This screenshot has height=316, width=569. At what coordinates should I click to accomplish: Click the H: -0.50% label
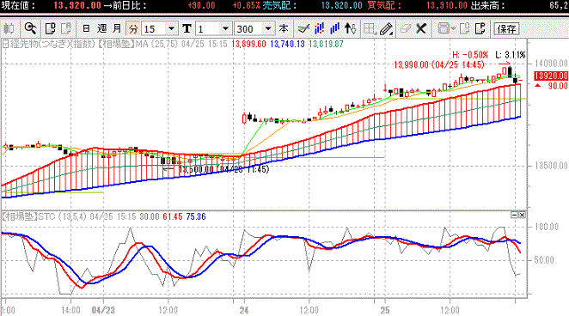pyautogui.click(x=470, y=55)
